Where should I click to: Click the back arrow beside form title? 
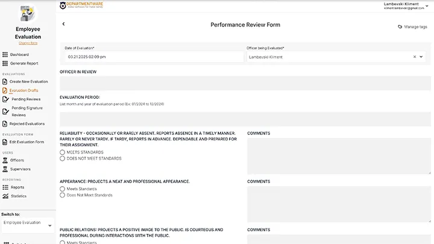pyautogui.click(x=64, y=24)
